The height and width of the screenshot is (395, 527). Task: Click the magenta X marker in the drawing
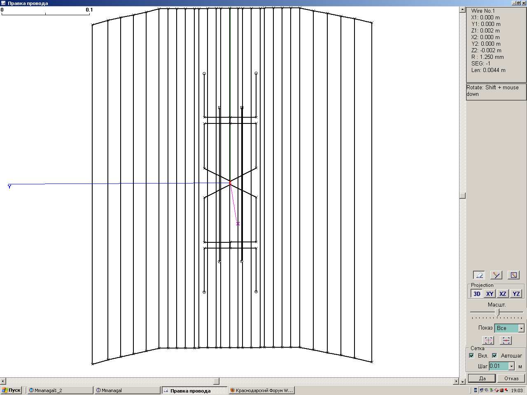[238, 224]
